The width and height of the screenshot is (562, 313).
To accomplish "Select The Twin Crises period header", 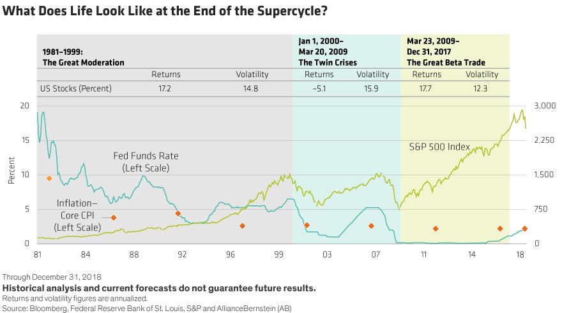I will [328, 52].
